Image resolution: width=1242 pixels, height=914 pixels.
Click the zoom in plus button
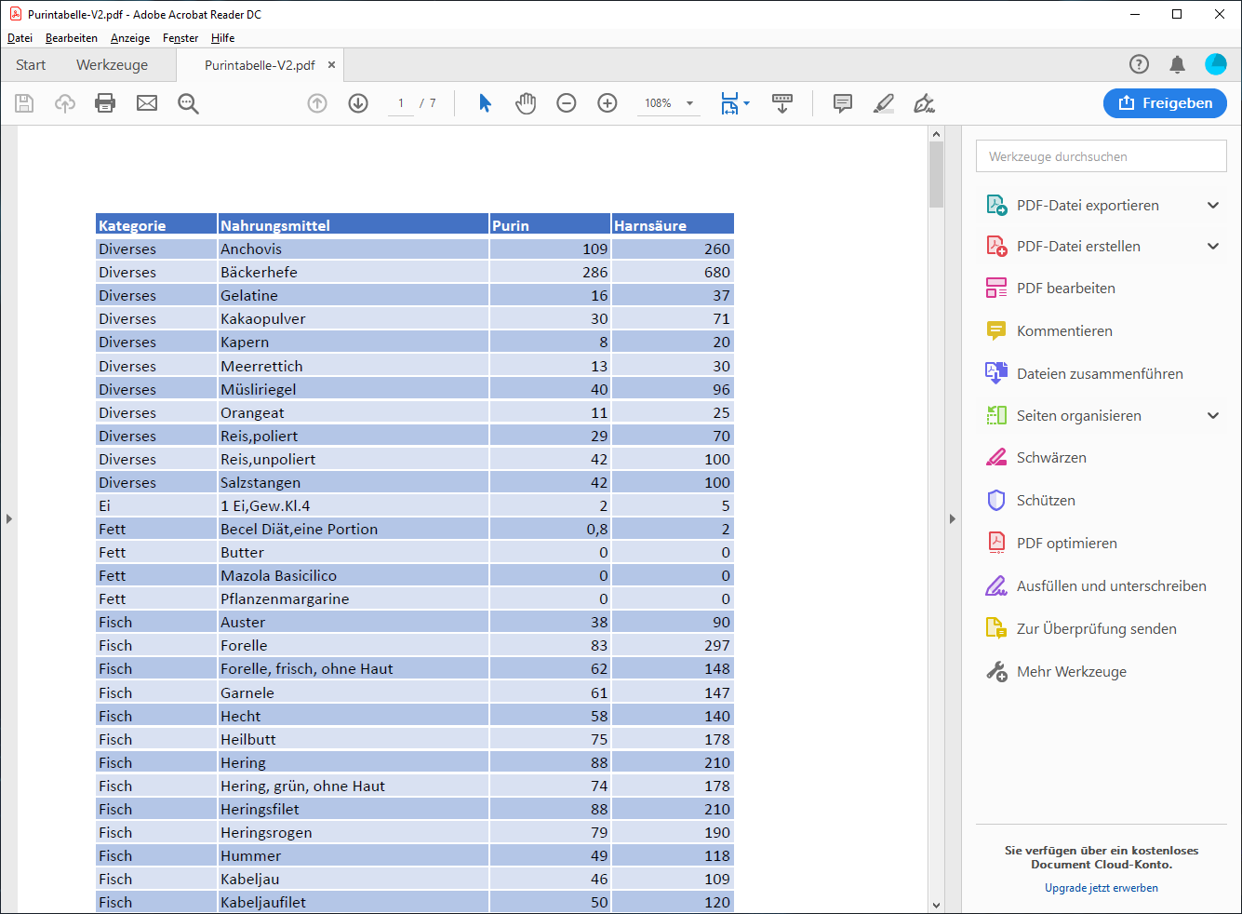click(x=608, y=103)
